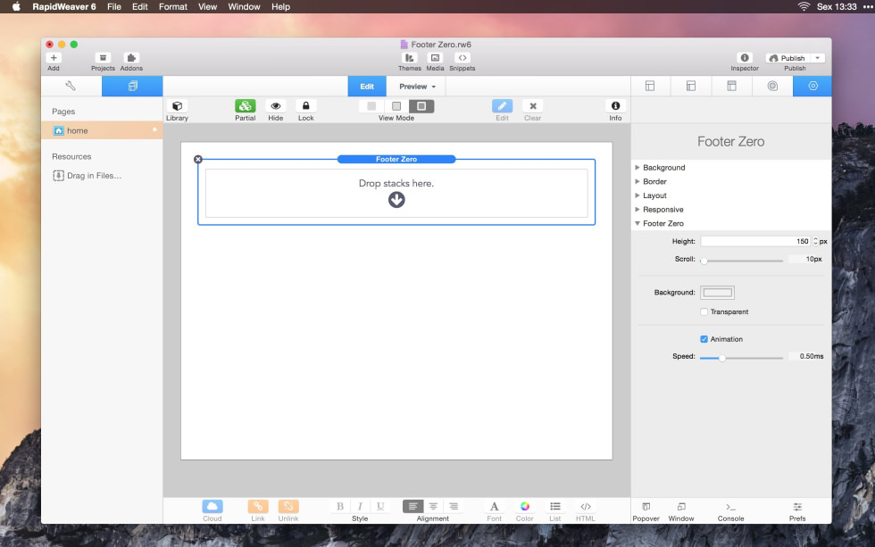Select the first light View Mode button
Viewport: 875px width, 547px height.
pyautogui.click(x=371, y=106)
